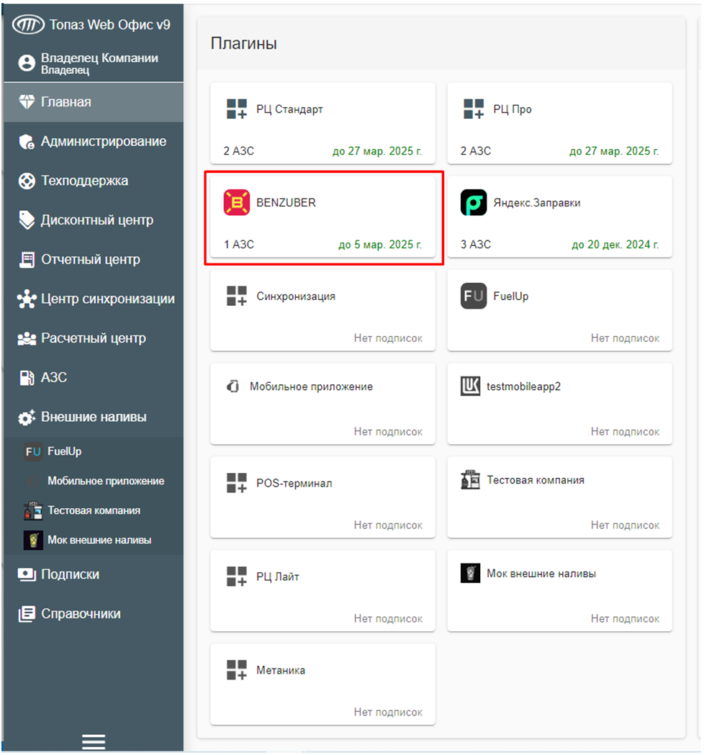Click the Дисконтный центр tag icon

coord(27,220)
